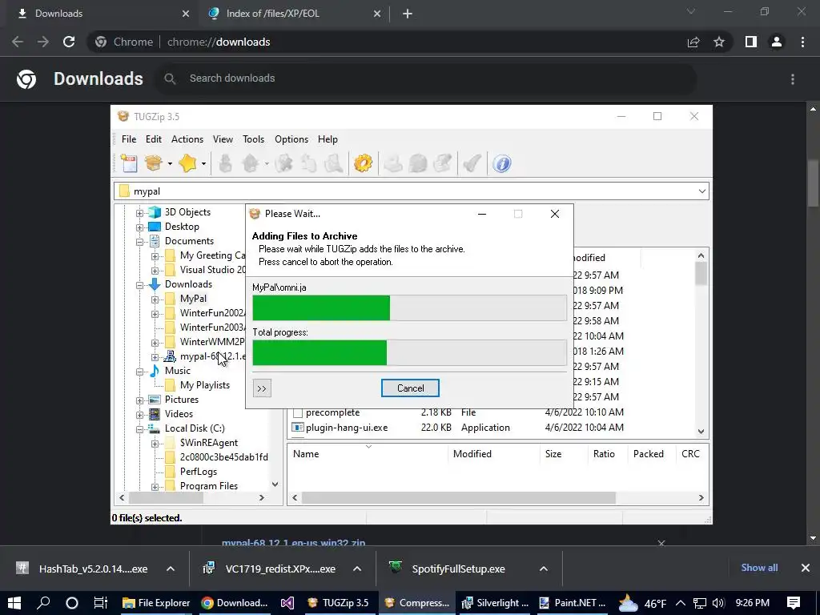The height and width of the screenshot is (615, 820).
Task: Click the MyPal\omni.ja file progress bar
Action: click(409, 307)
